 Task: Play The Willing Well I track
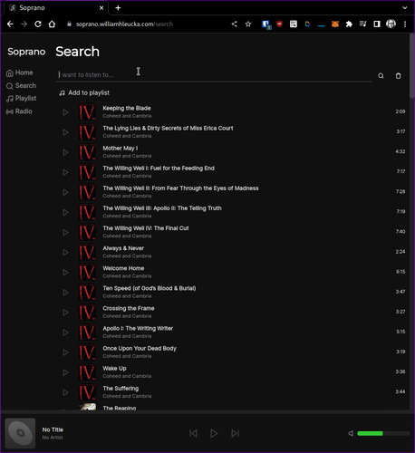(x=65, y=172)
